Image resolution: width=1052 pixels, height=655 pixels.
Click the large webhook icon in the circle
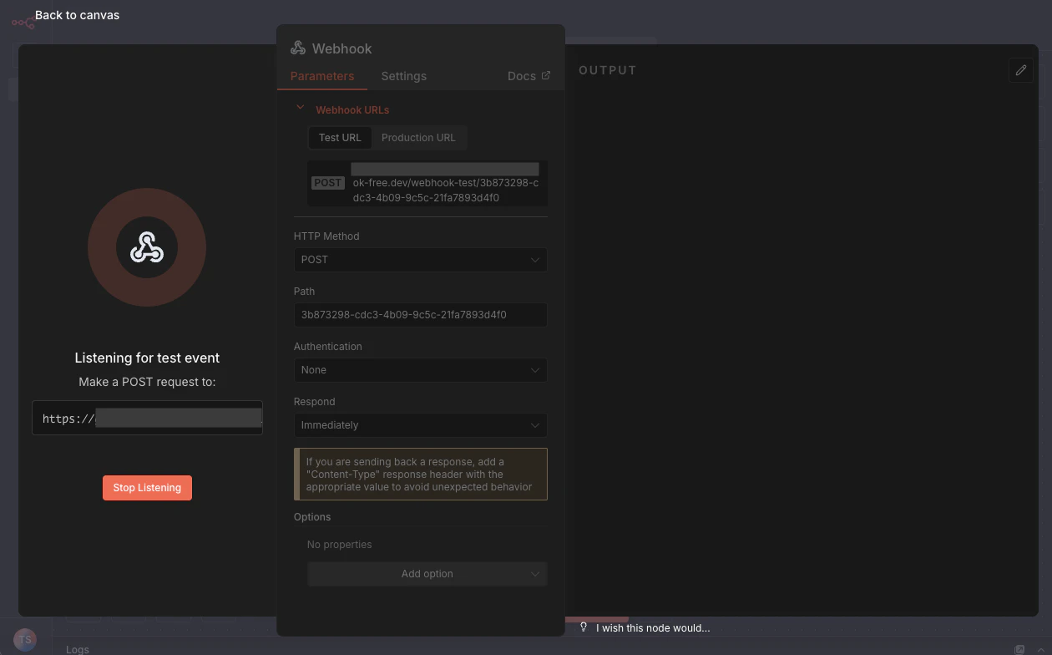147,247
